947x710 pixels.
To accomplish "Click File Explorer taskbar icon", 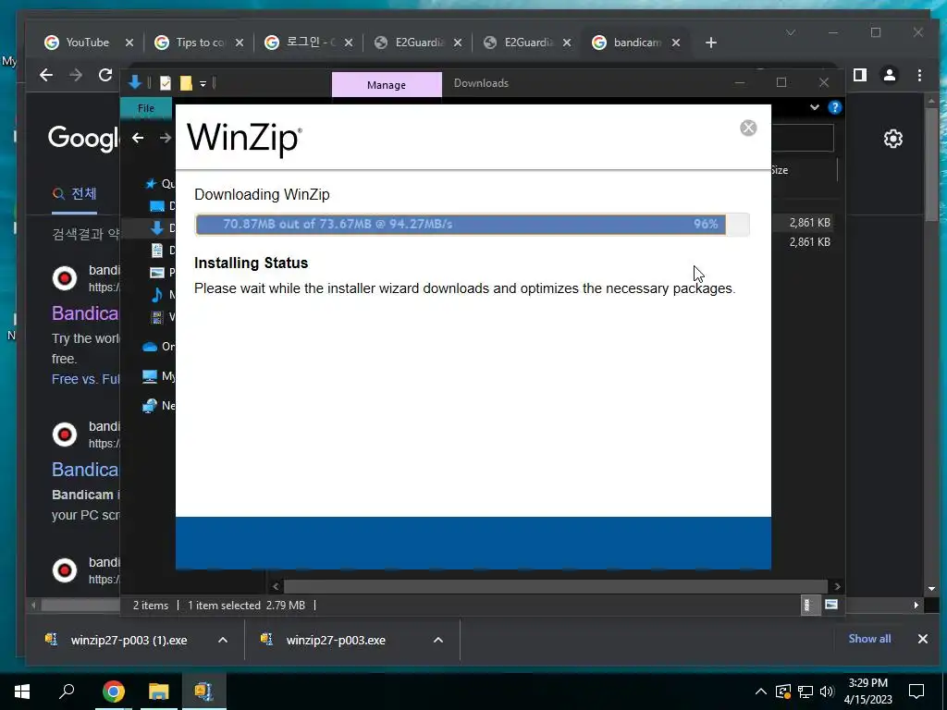I will pyautogui.click(x=159, y=692).
